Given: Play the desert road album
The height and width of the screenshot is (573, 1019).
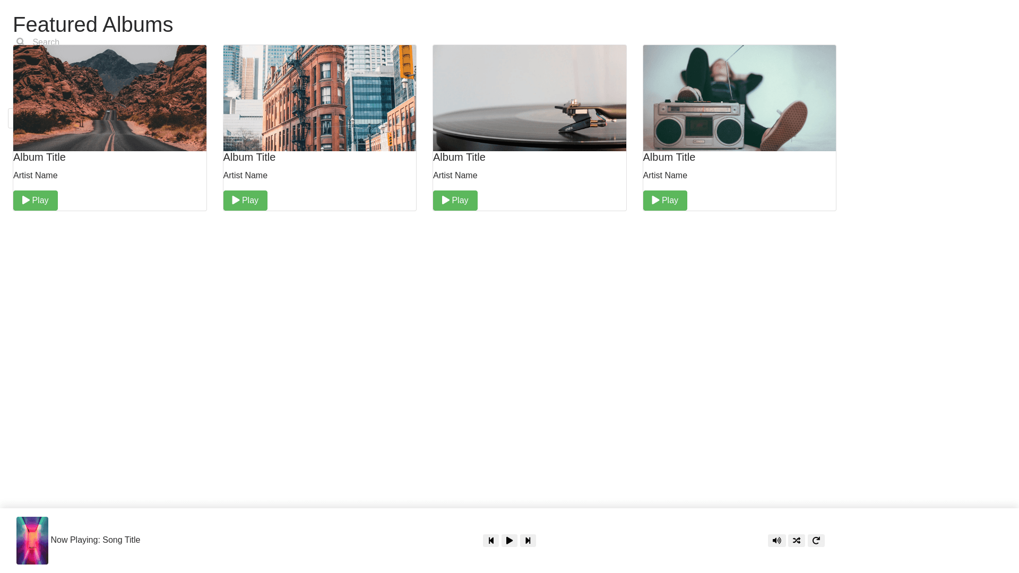Looking at the screenshot, I should point(35,200).
